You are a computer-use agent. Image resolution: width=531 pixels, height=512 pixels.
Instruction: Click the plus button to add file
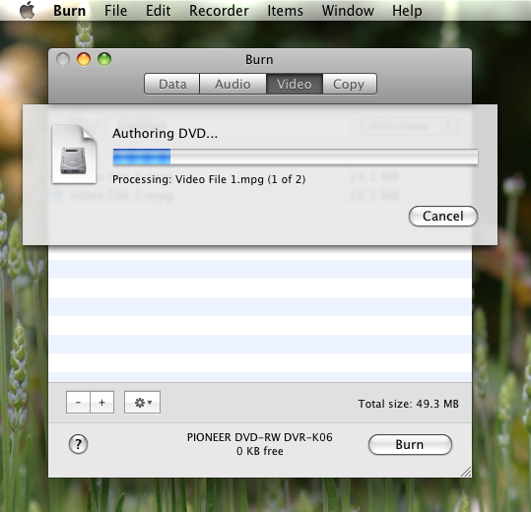[x=101, y=403]
